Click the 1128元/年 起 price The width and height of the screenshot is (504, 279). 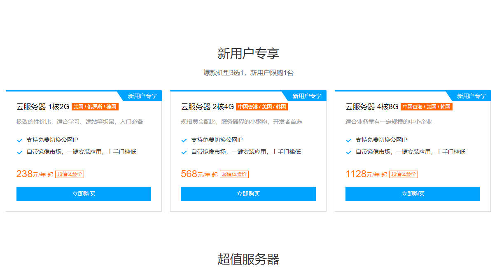pyautogui.click(x=366, y=174)
